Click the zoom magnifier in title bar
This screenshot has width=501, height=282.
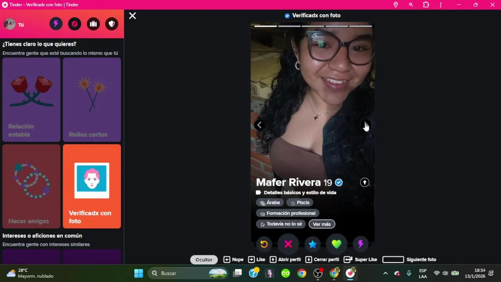(411, 5)
